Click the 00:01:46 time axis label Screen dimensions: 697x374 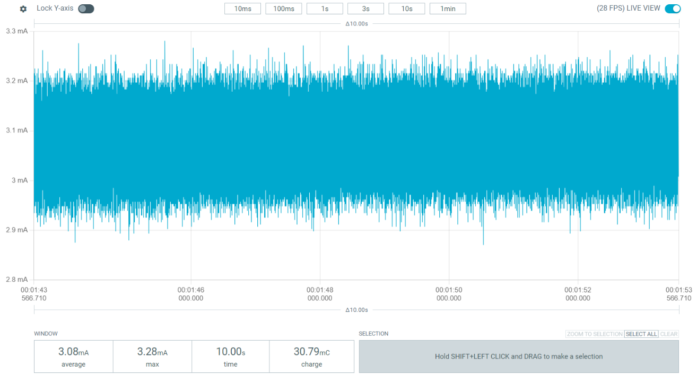coord(191,294)
